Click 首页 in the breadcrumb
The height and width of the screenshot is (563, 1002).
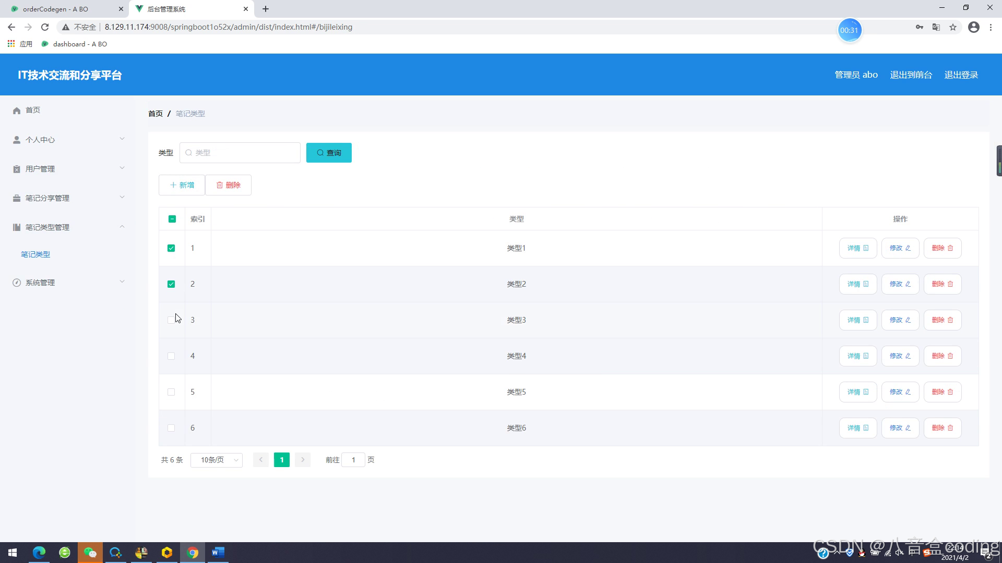pyautogui.click(x=156, y=114)
